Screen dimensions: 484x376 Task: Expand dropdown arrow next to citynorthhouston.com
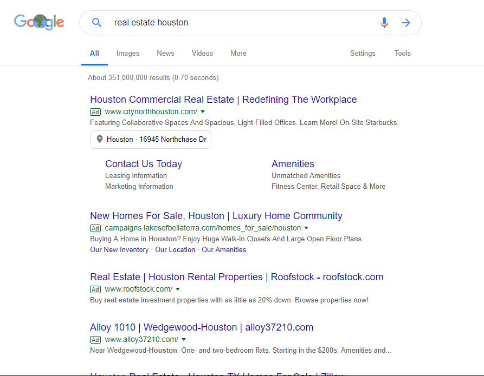[203, 111]
